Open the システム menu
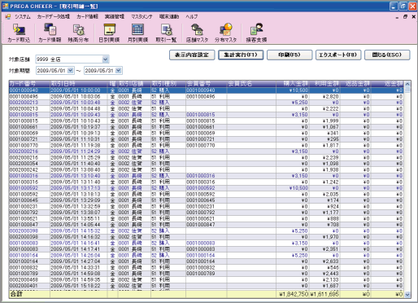418x303 pixels. [x=23, y=16]
